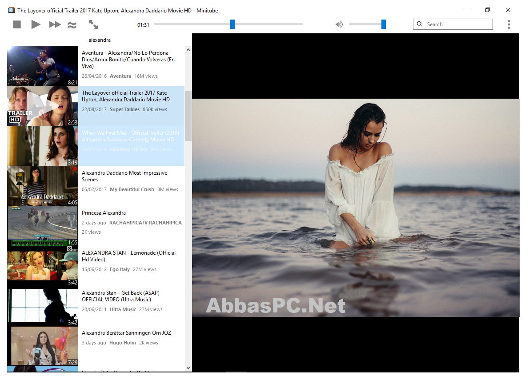Focus the Search input field
This screenshot has height=384, width=529.
(453, 24)
